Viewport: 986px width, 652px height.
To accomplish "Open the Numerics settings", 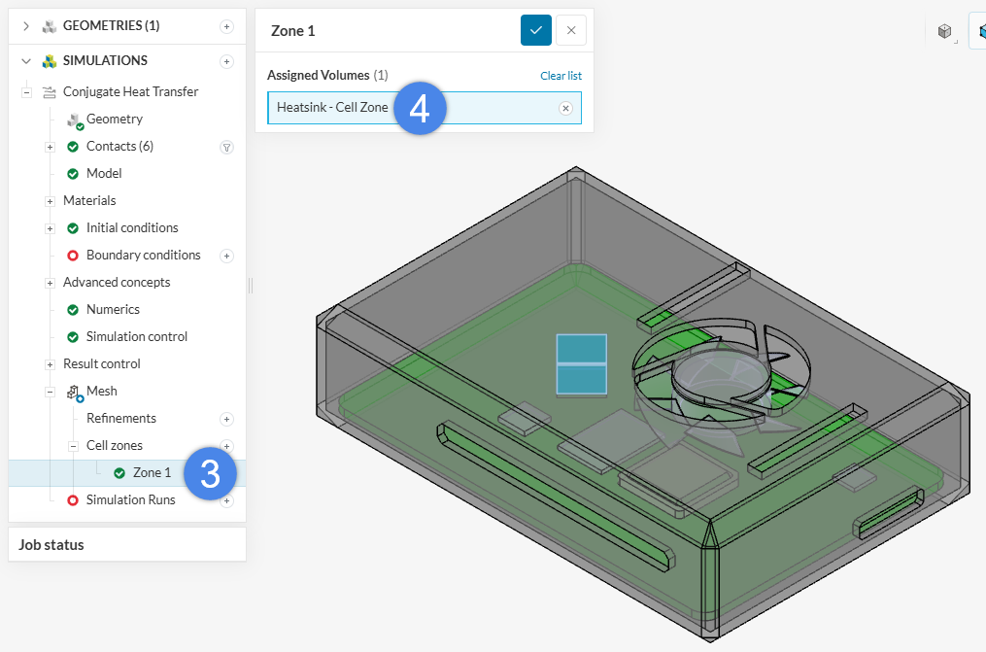I will click(113, 310).
